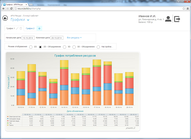The image size is (191, 139).
Task: Switch to the График 2 tab
Action: click(x=30, y=28)
